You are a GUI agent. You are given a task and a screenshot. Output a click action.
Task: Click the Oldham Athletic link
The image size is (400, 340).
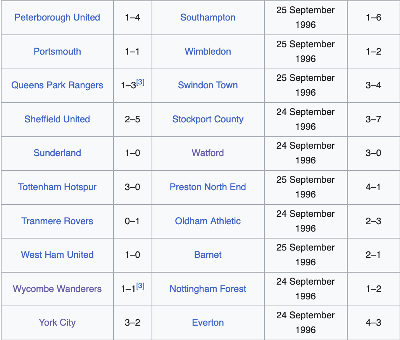click(x=208, y=221)
